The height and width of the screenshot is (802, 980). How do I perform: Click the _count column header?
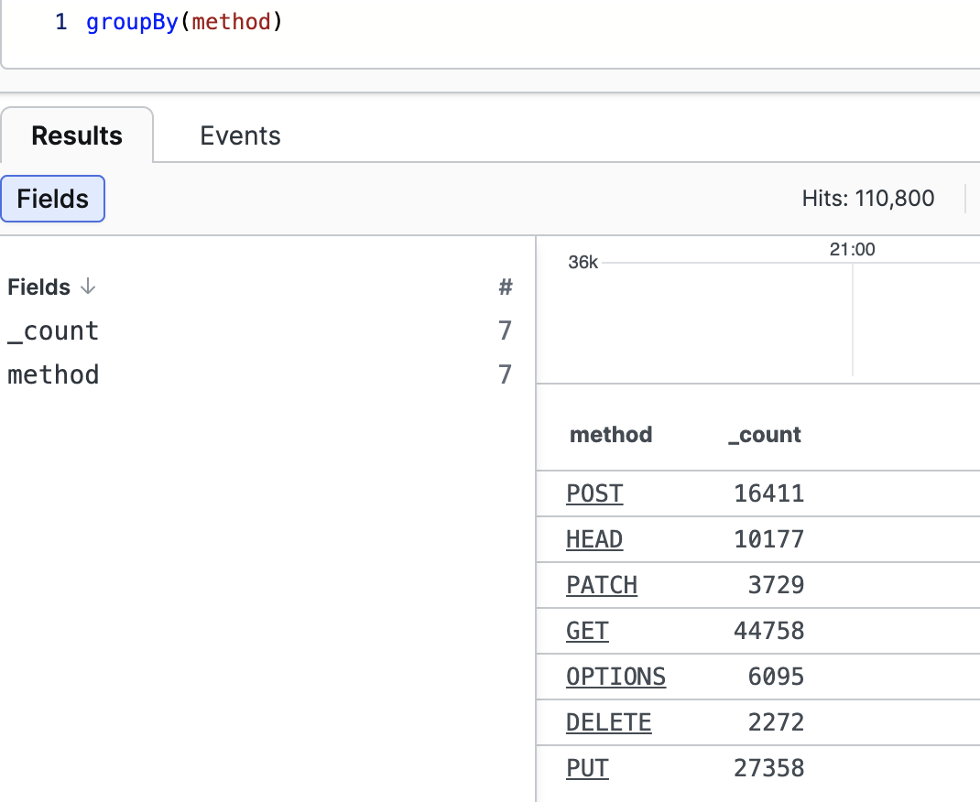[764, 435]
